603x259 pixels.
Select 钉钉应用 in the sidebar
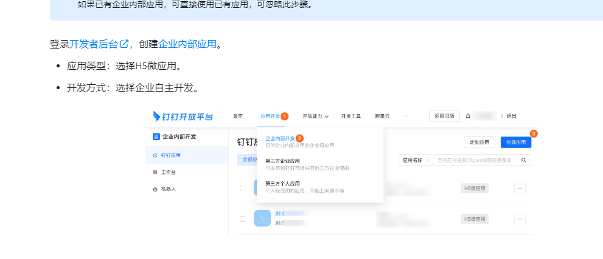click(187, 155)
